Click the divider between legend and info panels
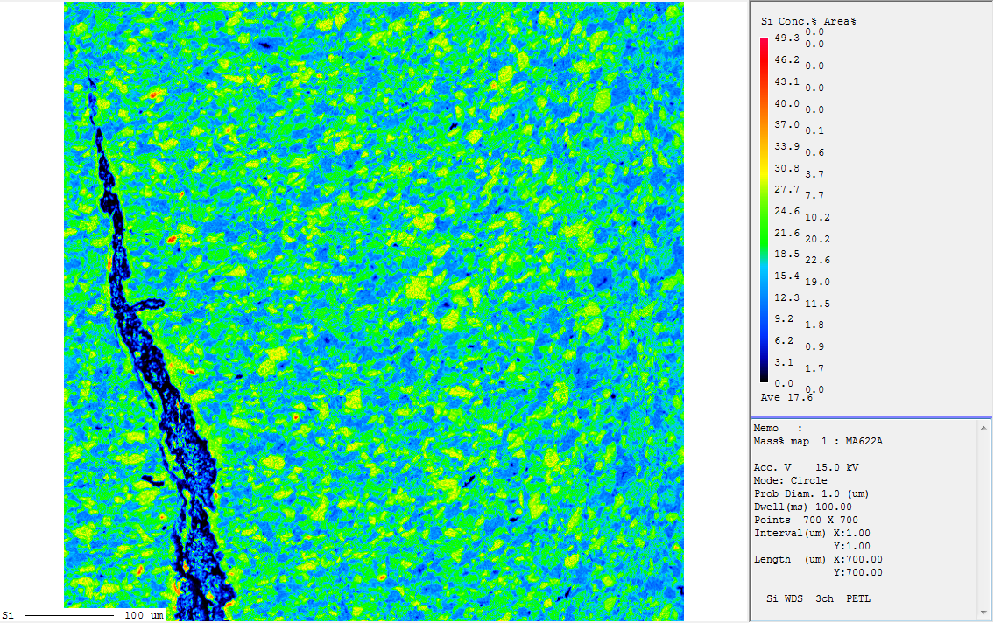Screen dimensions: 994x623 [871, 416]
